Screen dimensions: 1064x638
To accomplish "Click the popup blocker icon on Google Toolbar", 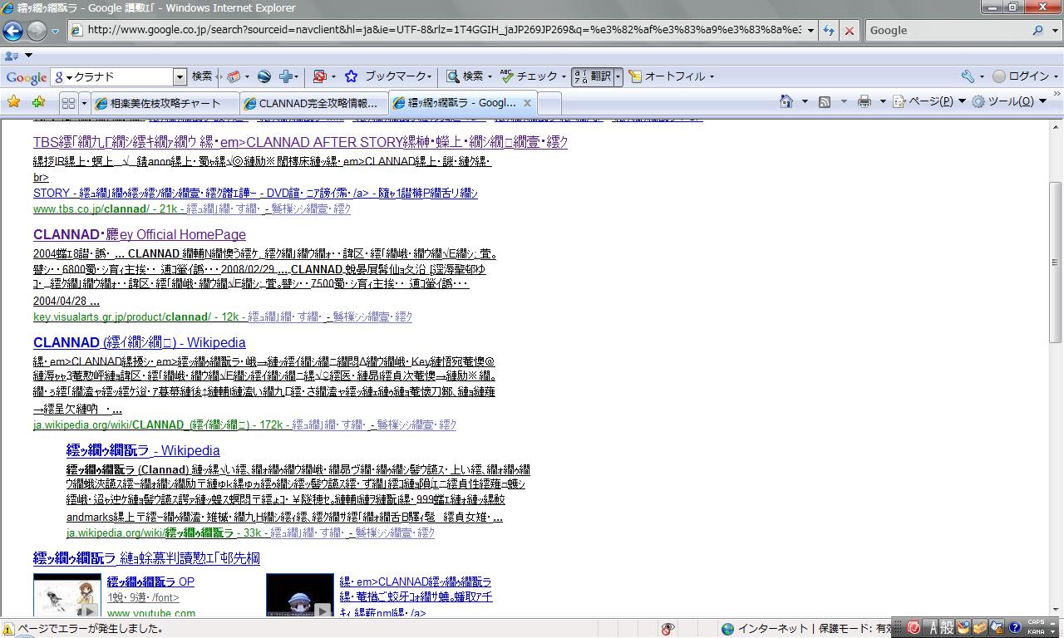I will click(x=319, y=76).
